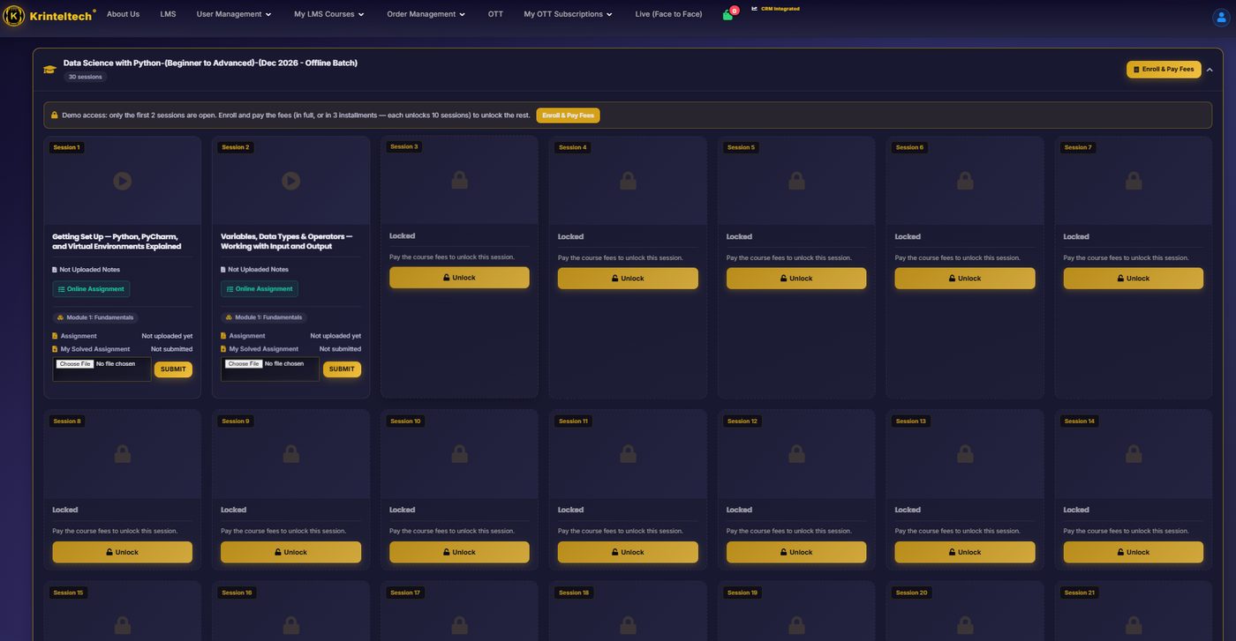1236x641 pixels.
Task: Choose a file for Session 2 assignment
Action: [243, 364]
